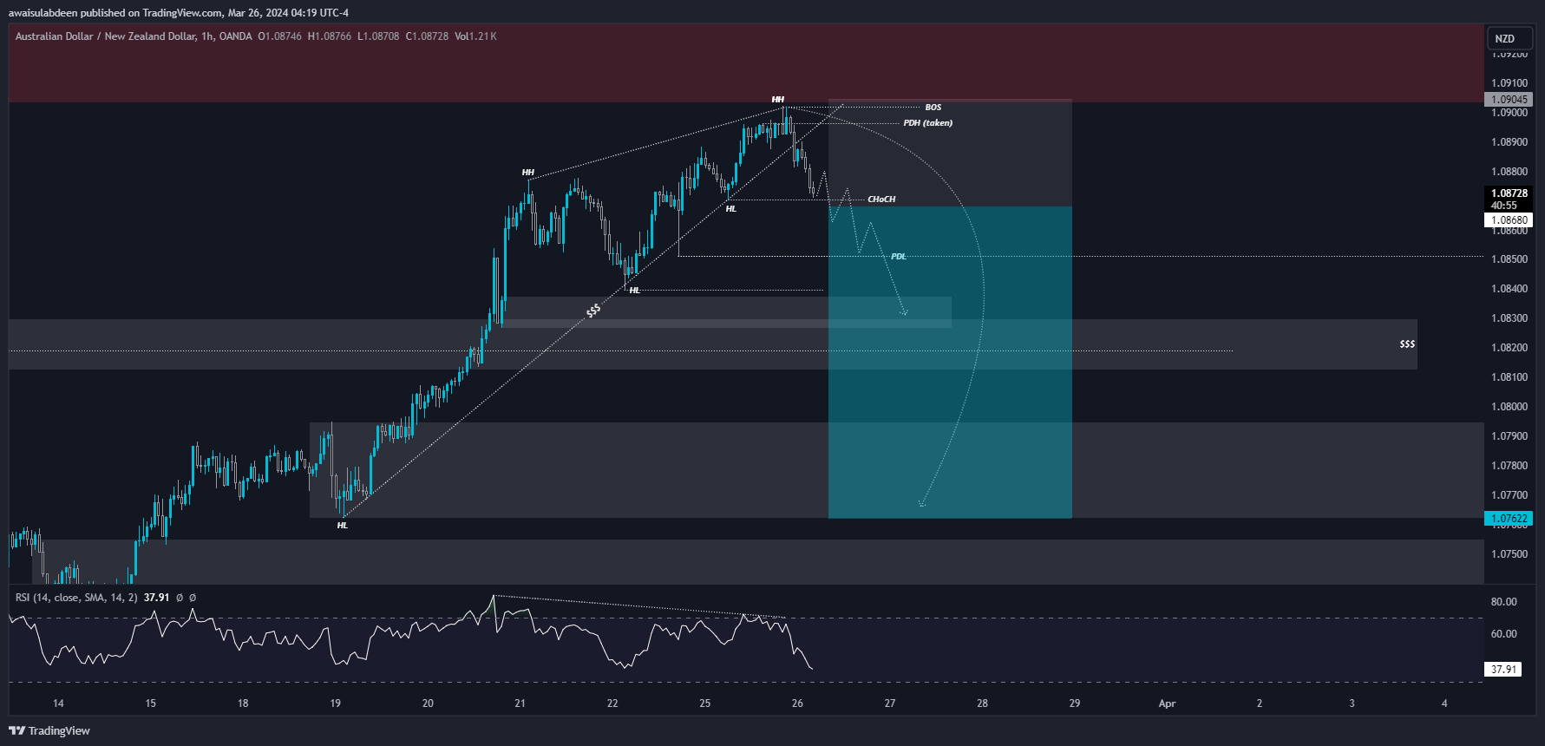Image resolution: width=1545 pixels, height=746 pixels.
Task: Click the date label 20 on the time axis
Action: click(428, 703)
